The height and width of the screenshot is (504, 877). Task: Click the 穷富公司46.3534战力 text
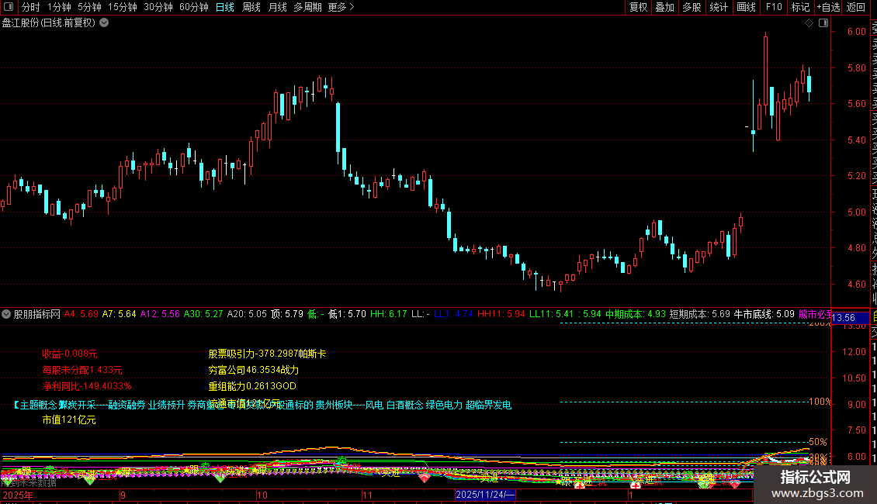coord(253,370)
